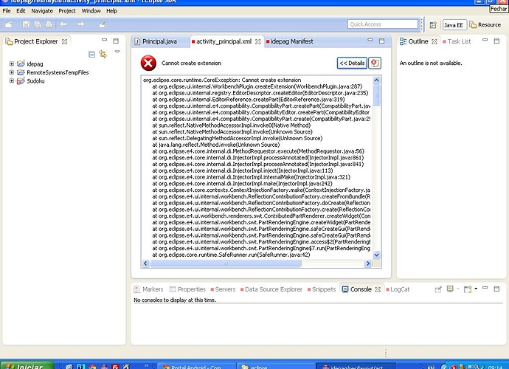
Task: Click the New toolbar icon
Action: tap(8, 24)
